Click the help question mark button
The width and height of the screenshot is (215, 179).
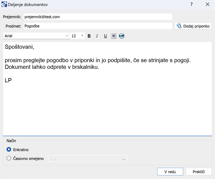(x=191, y=5)
